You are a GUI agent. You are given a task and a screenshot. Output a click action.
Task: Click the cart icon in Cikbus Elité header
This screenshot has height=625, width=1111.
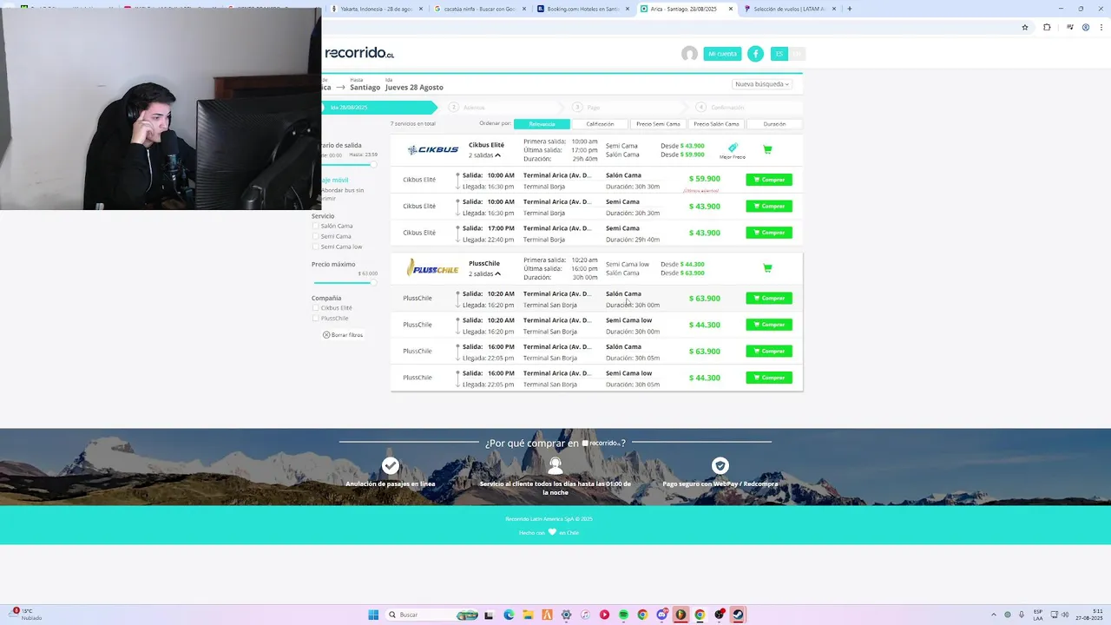[x=767, y=149]
